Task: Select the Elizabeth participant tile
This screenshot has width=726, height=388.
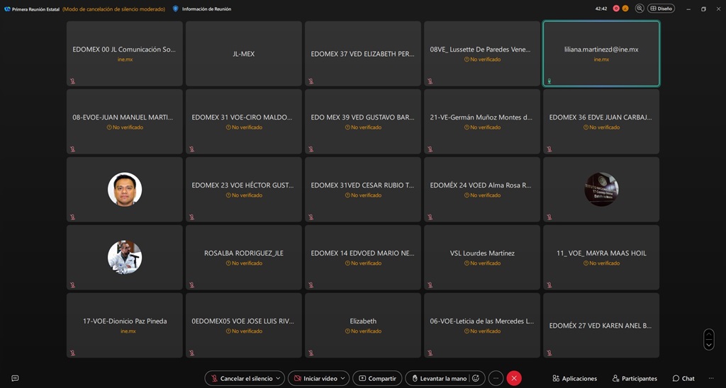Action: click(363, 325)
